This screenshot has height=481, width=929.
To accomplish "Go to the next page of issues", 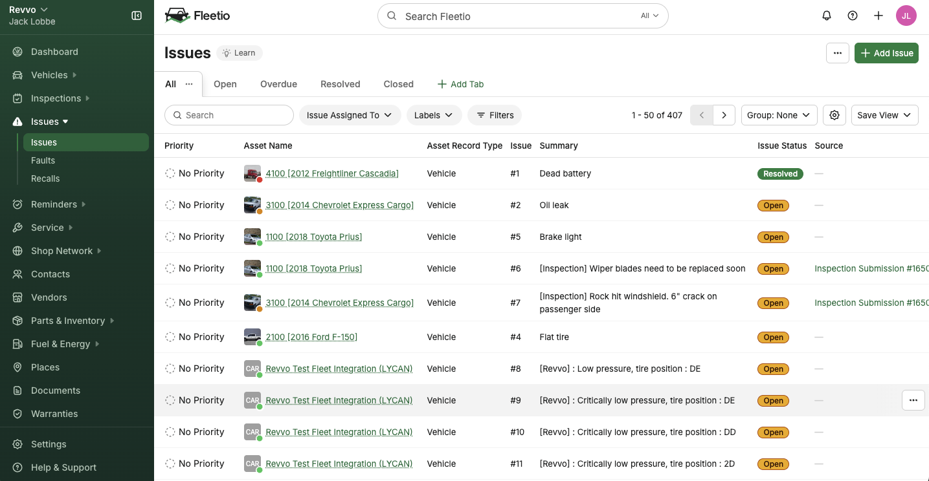I will pos(724,115).
